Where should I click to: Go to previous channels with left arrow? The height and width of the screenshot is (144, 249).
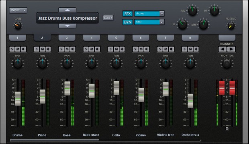click(222, 49)
